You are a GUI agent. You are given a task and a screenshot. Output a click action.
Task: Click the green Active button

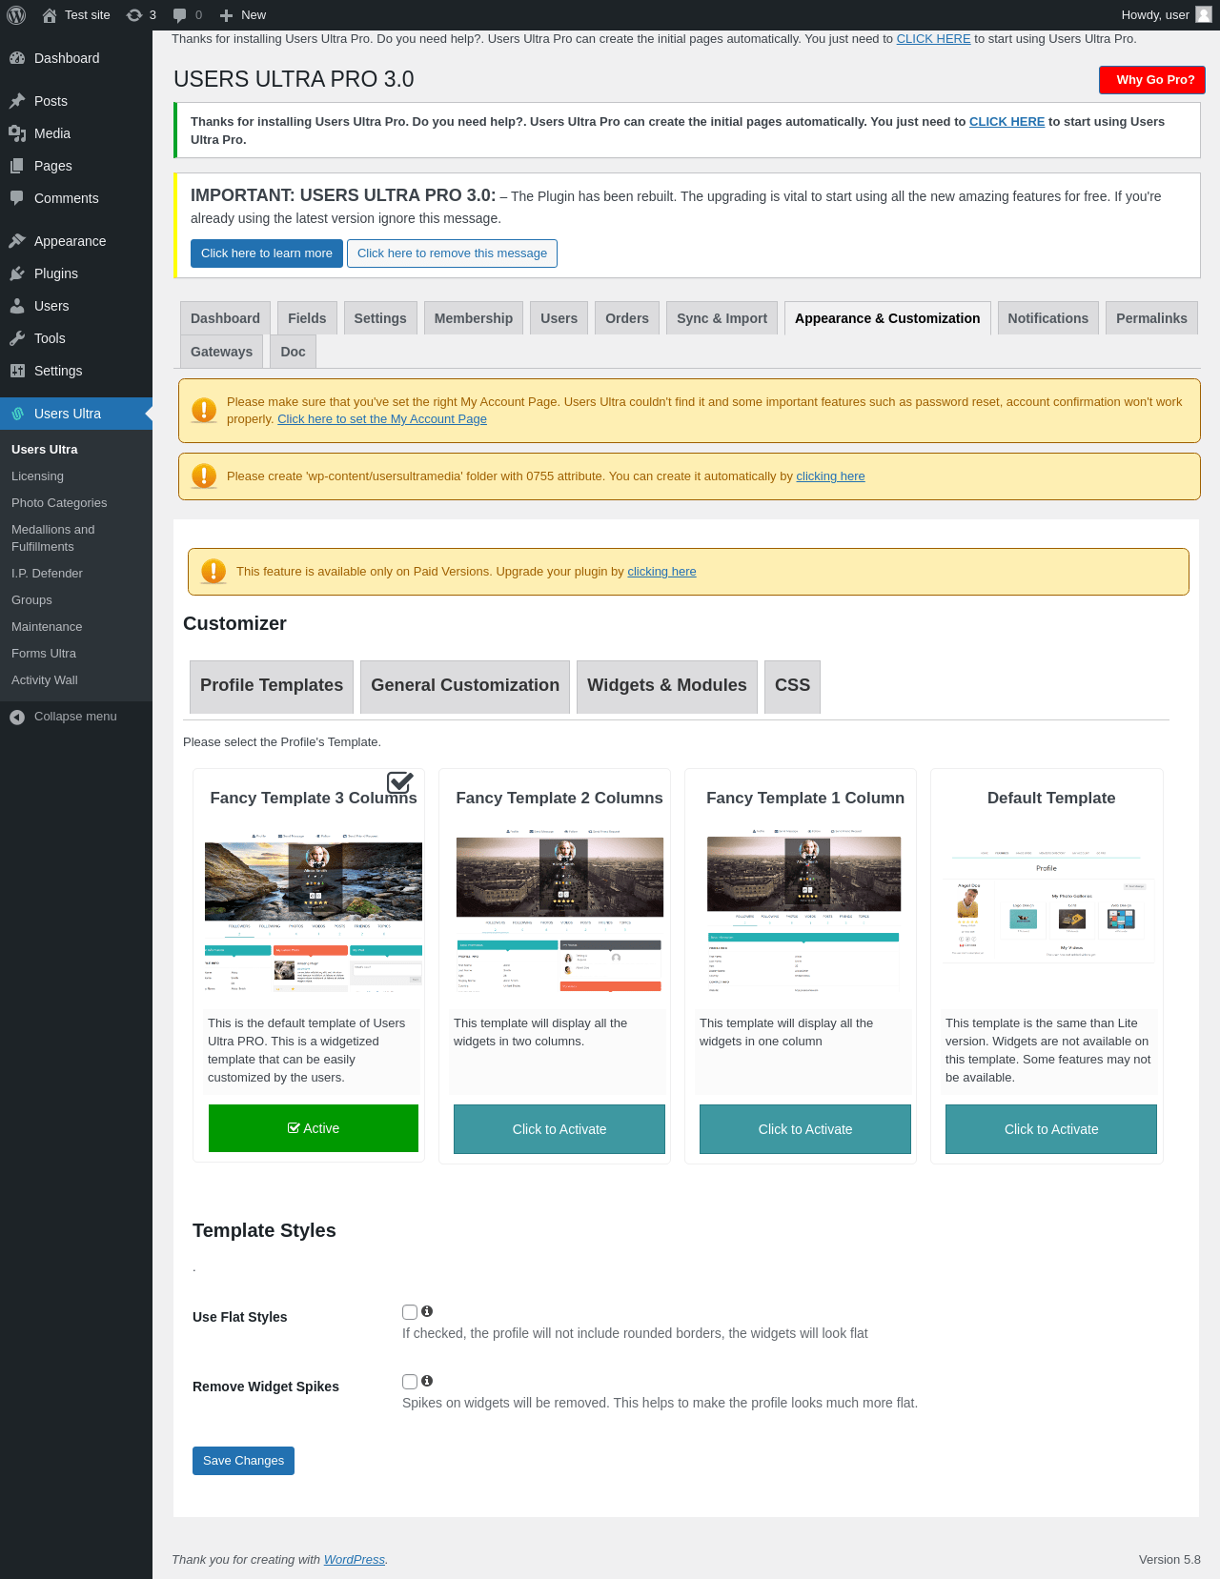click(x=314, y=1128)
